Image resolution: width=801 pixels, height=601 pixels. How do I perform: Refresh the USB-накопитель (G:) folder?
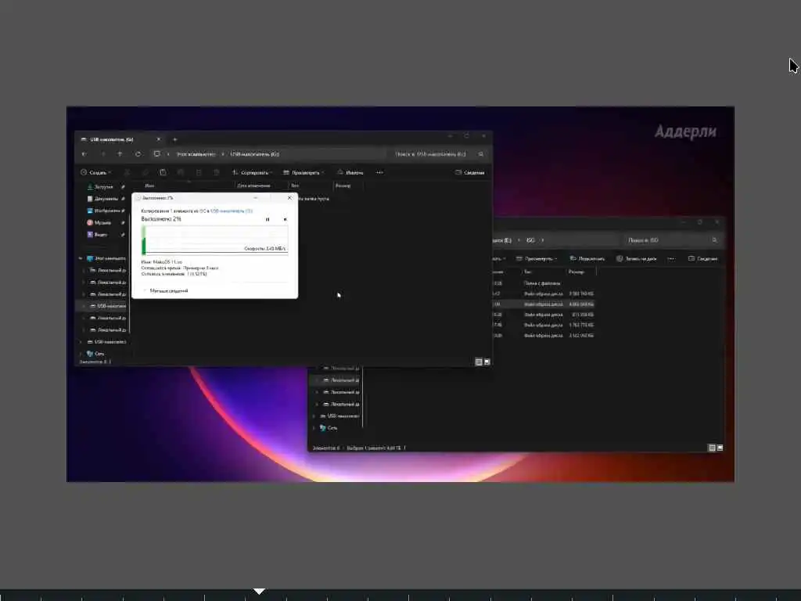pos(138,154)
